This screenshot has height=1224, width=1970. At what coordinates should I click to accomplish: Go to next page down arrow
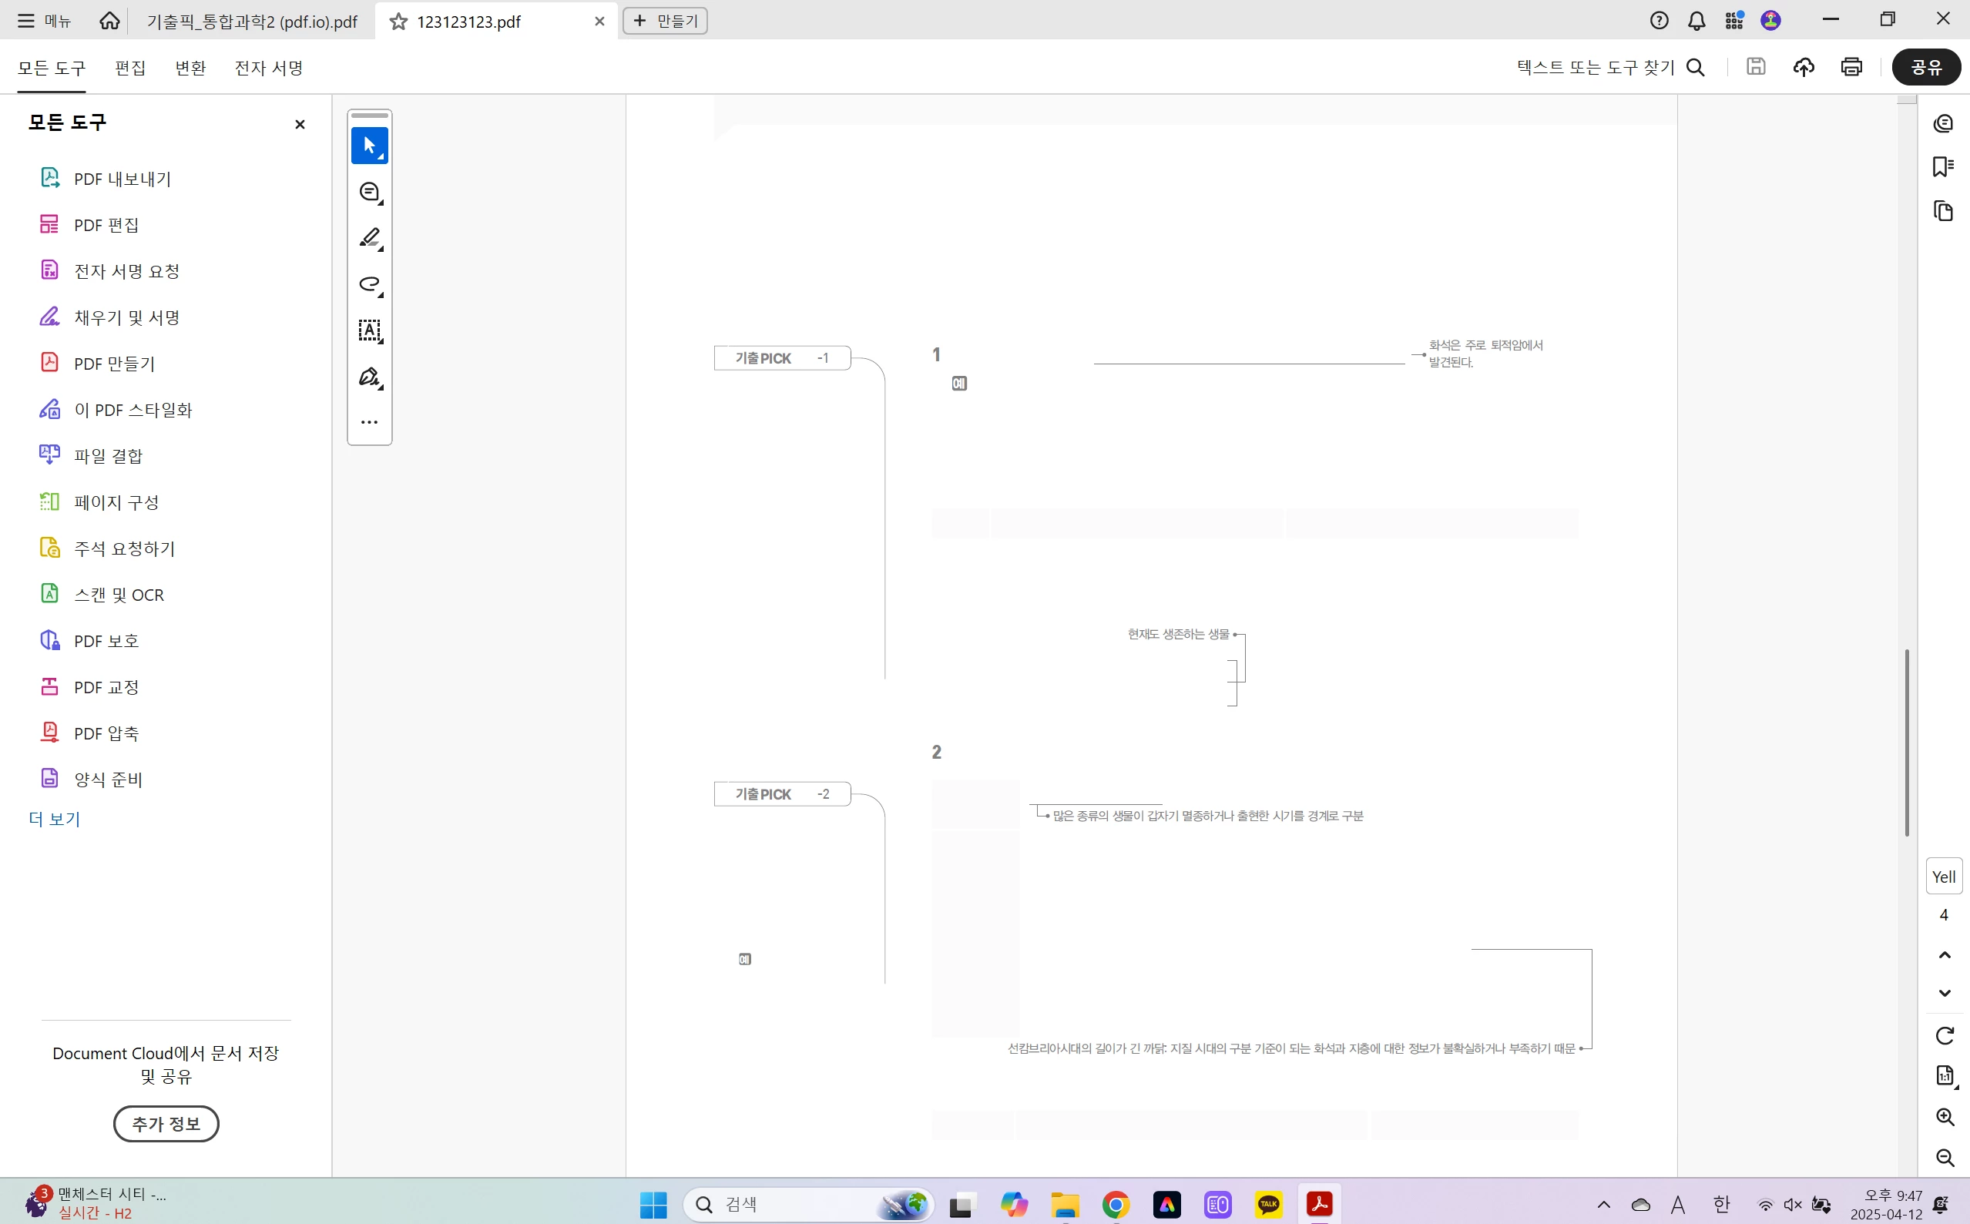click(x=1944, y=992)
